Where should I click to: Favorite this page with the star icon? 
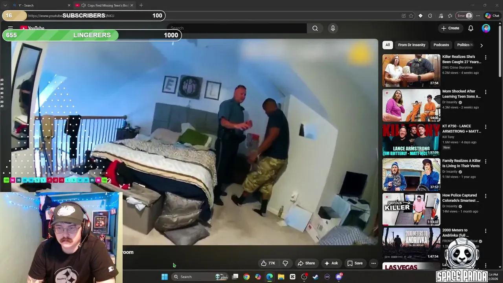pyautogui.click(x=411, y=16)
